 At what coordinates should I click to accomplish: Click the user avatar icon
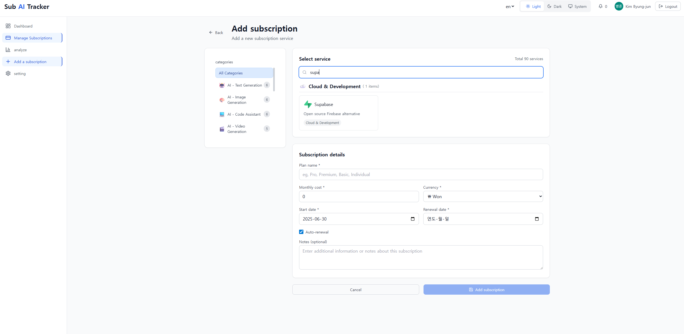pos(618,6)
